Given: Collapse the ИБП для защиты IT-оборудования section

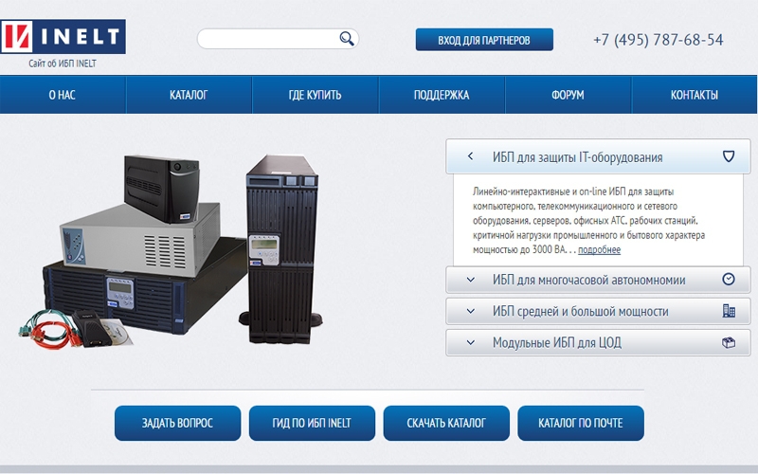Looking at the screenshot, I should [x=470, y=156].
